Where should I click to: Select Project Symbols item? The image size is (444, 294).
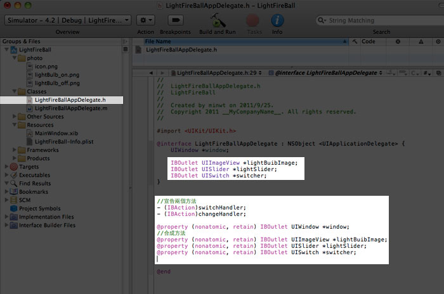[39, 208]
